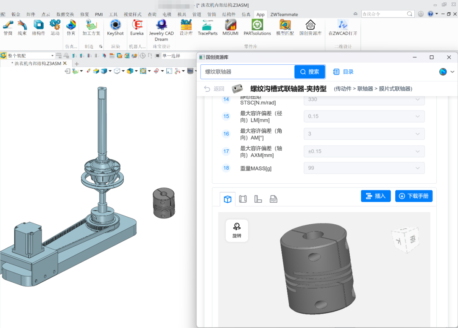Click the 螺纹联轴器 search input field
Screen dimensions: 458x328
click(x=247, y=72)
